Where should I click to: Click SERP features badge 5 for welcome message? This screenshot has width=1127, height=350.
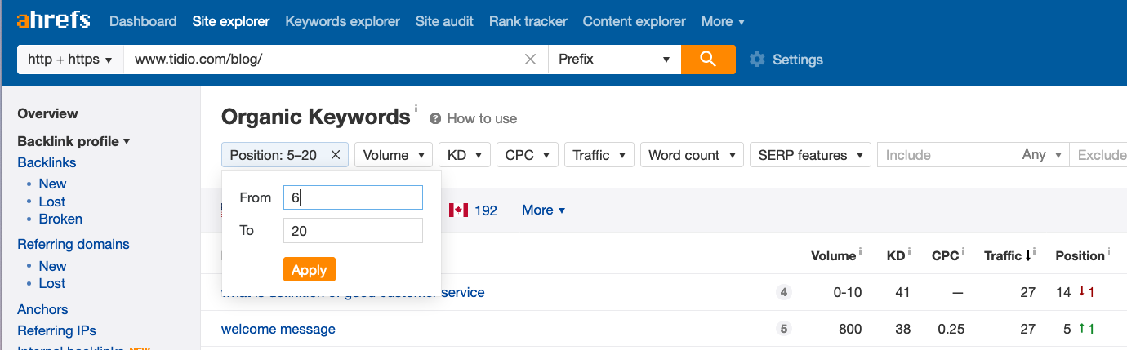click(784, 330)
